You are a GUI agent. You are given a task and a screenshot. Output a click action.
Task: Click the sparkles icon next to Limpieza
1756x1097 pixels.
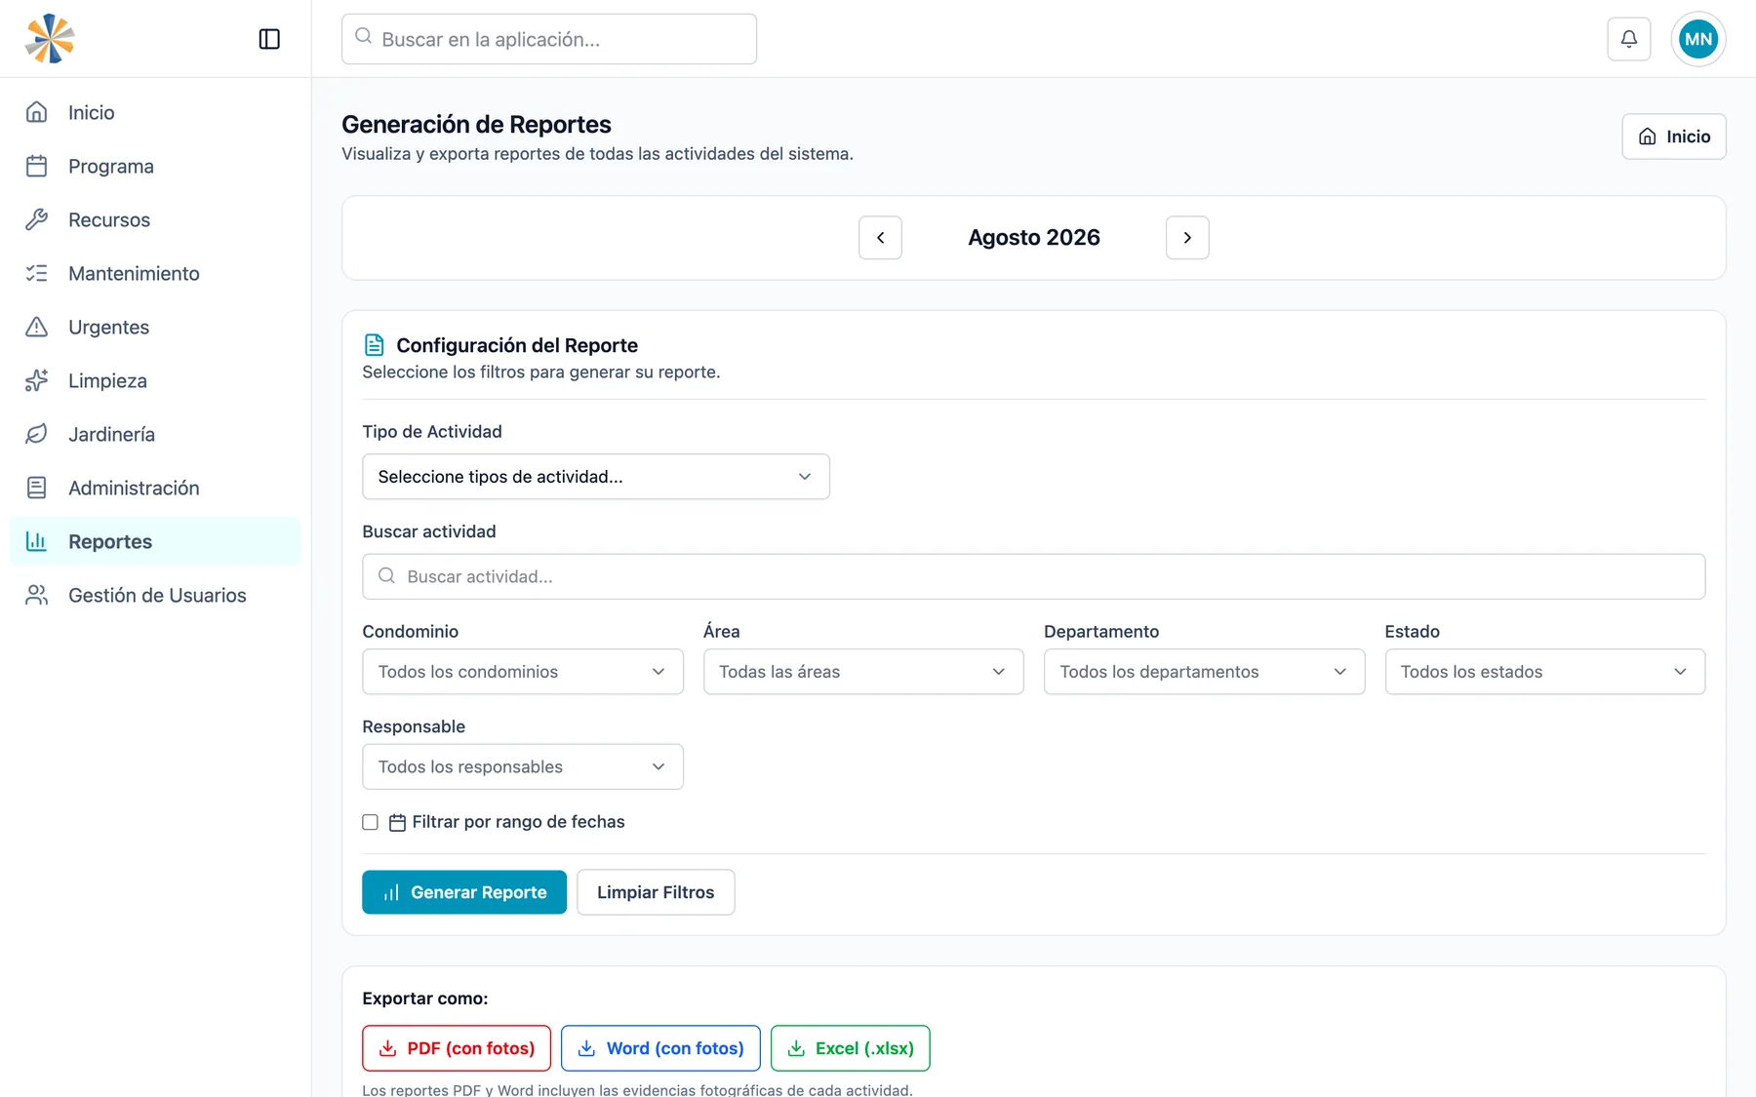coord(36,380)
